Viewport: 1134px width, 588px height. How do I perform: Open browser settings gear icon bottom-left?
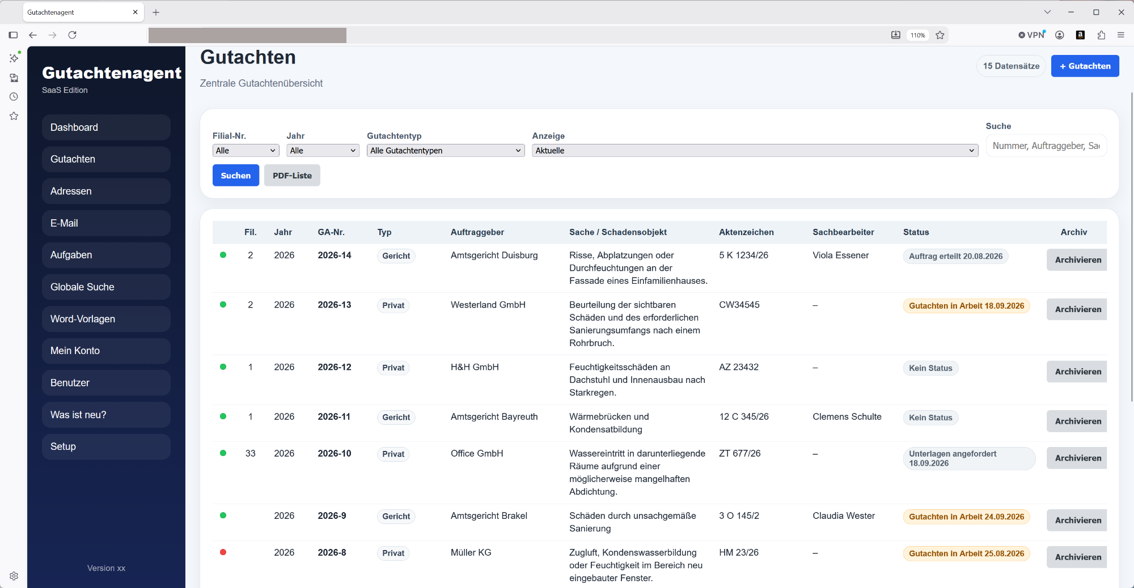point(14,576)
